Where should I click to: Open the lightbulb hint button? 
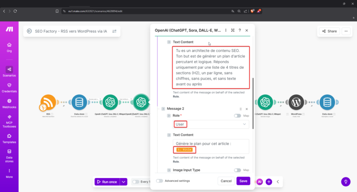tap(345, 182)
